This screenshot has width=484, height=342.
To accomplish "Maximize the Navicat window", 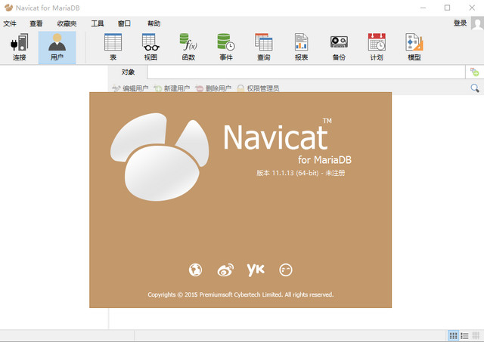I will coord(447,8).
